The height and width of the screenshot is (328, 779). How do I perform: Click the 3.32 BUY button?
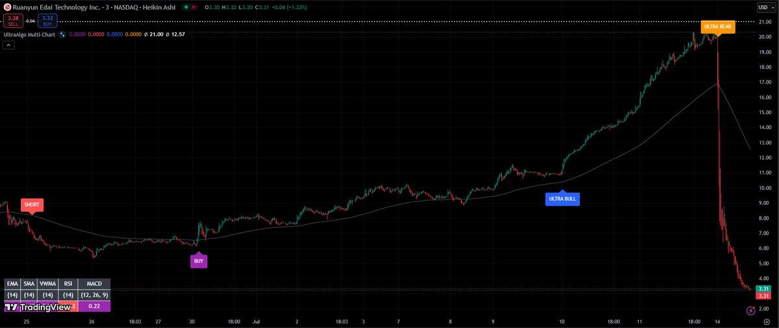(x=47, y=21)
